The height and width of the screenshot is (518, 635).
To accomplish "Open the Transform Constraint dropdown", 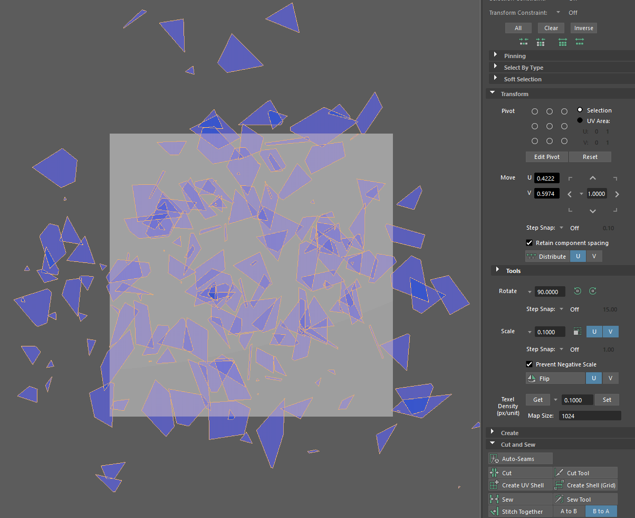I will pyautogui.click(x=558, y=12).
